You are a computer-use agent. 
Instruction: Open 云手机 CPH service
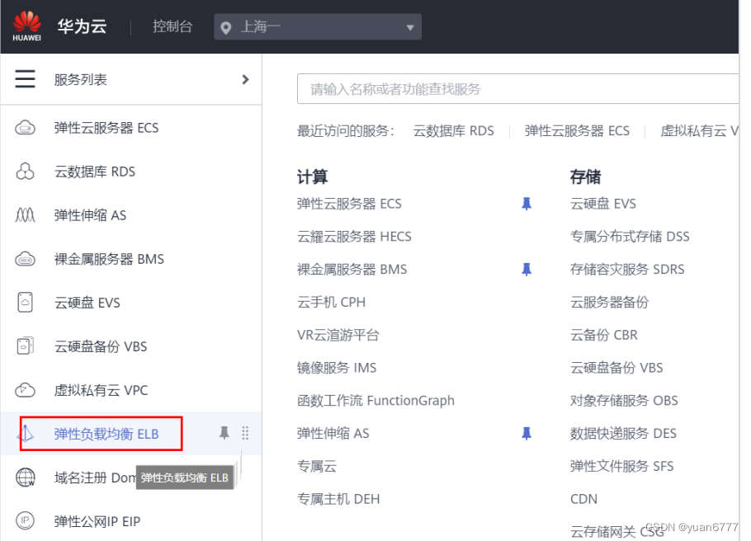tap(332, 302)
